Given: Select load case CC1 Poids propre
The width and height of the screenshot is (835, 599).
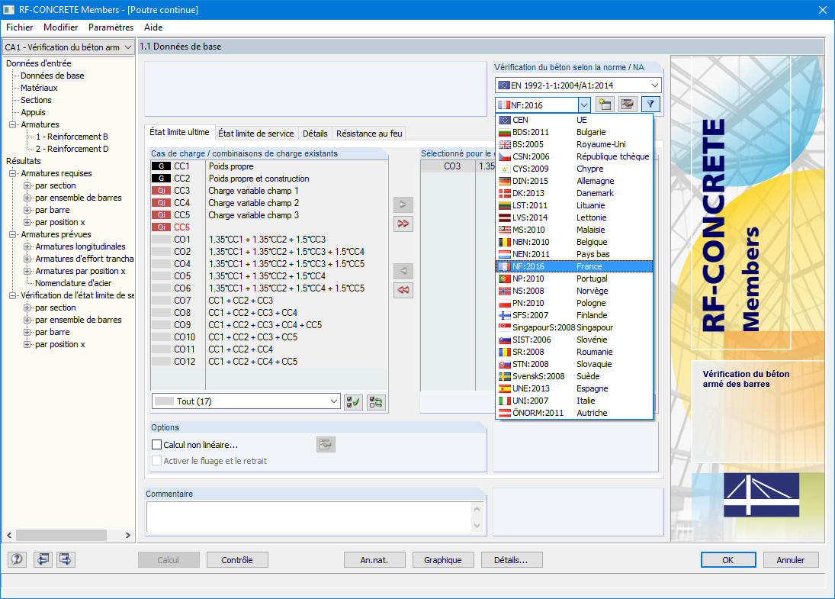Looking at the screenshot, I should [269, 166].
